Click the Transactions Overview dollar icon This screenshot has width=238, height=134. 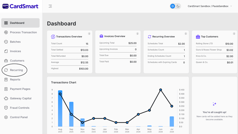[x=53, y=37]
